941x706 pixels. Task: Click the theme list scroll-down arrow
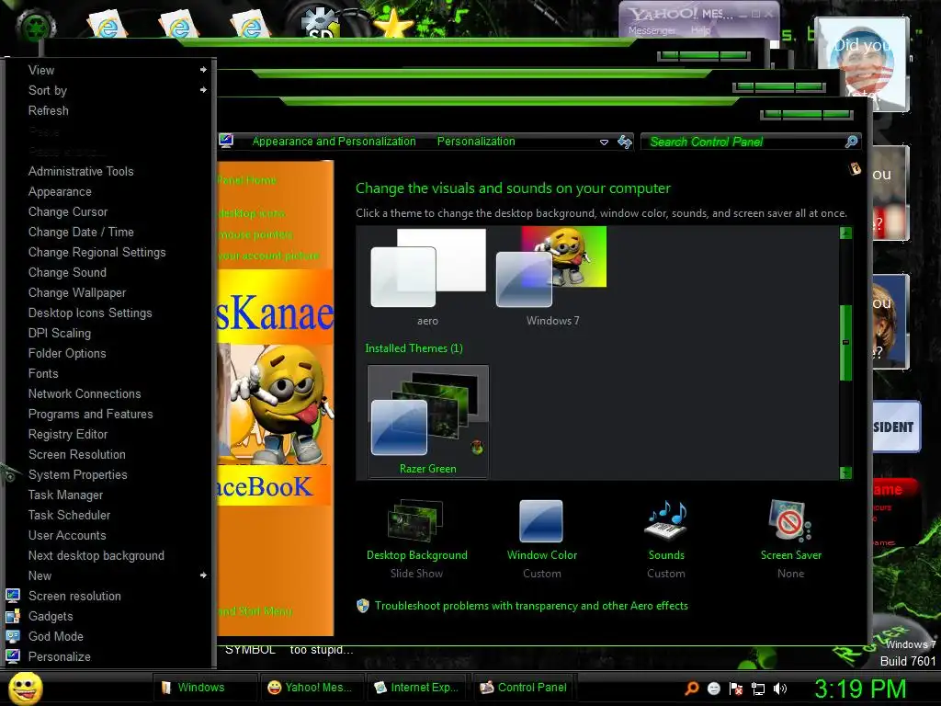click(x=845, y=473)
